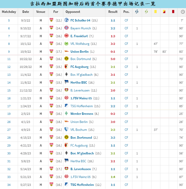This screenshot has width=186, height=189.
Task: Click the goals soccer ball header icon
Action: coord(137,12)
